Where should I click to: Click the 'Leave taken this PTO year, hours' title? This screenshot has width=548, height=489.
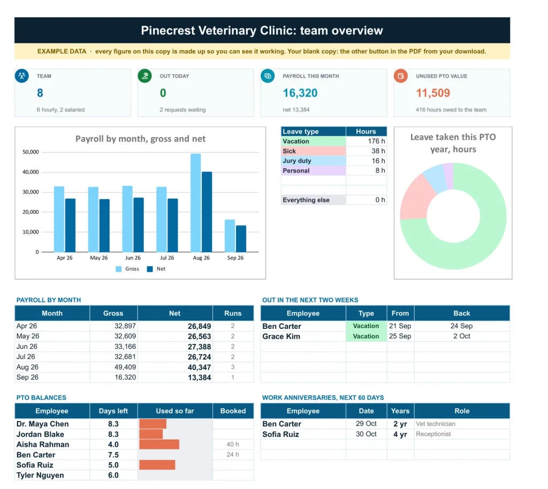tap(453, 143)
